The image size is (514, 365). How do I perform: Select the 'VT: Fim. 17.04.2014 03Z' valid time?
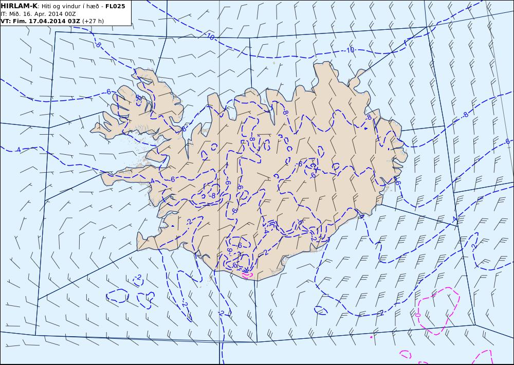pyautogui.click(x=40, y=21)
